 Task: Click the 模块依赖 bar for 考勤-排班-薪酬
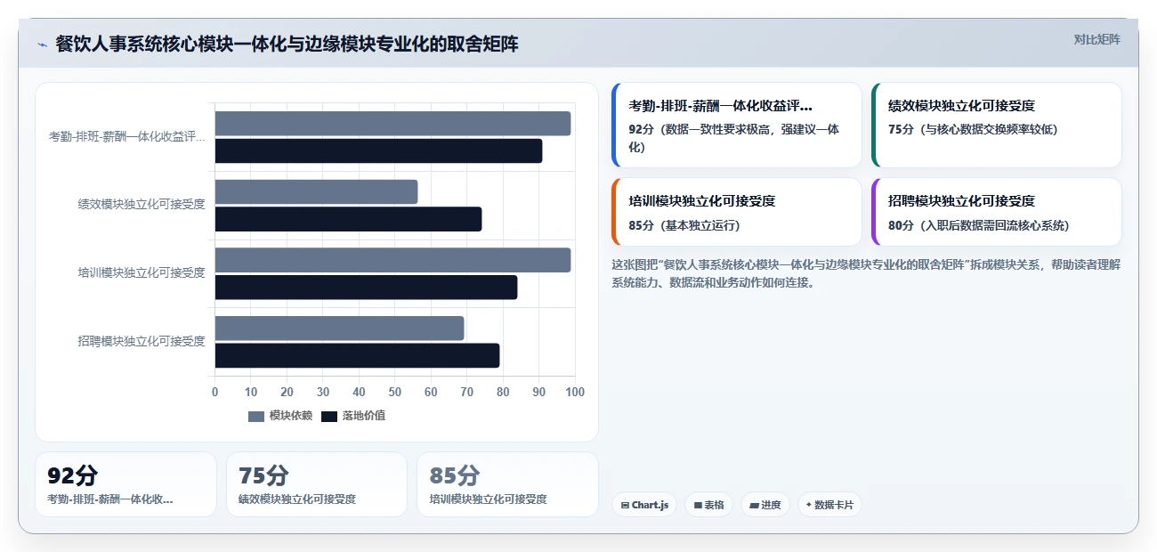tap(392, 124)
